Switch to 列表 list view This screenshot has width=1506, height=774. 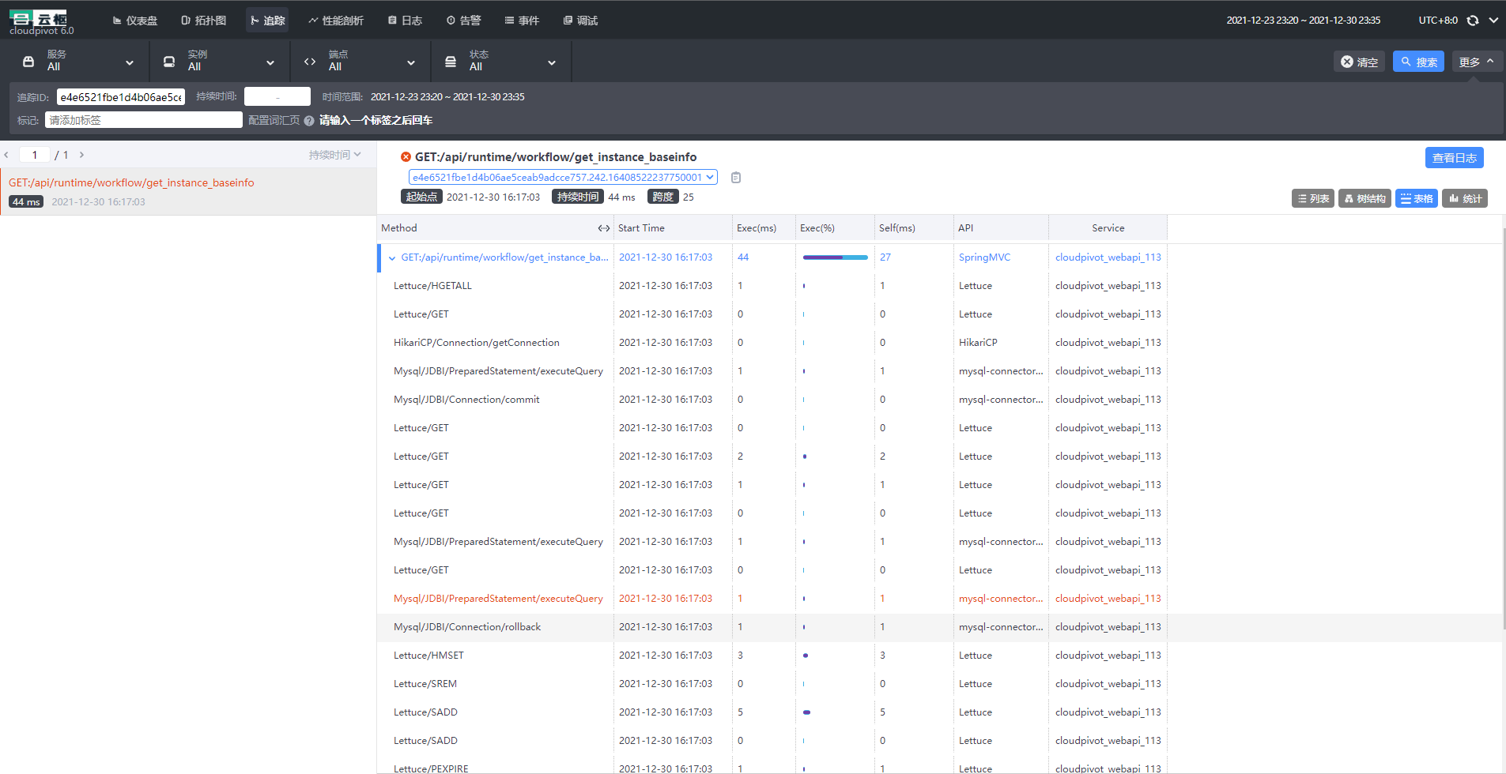[x=1313, y=198]
